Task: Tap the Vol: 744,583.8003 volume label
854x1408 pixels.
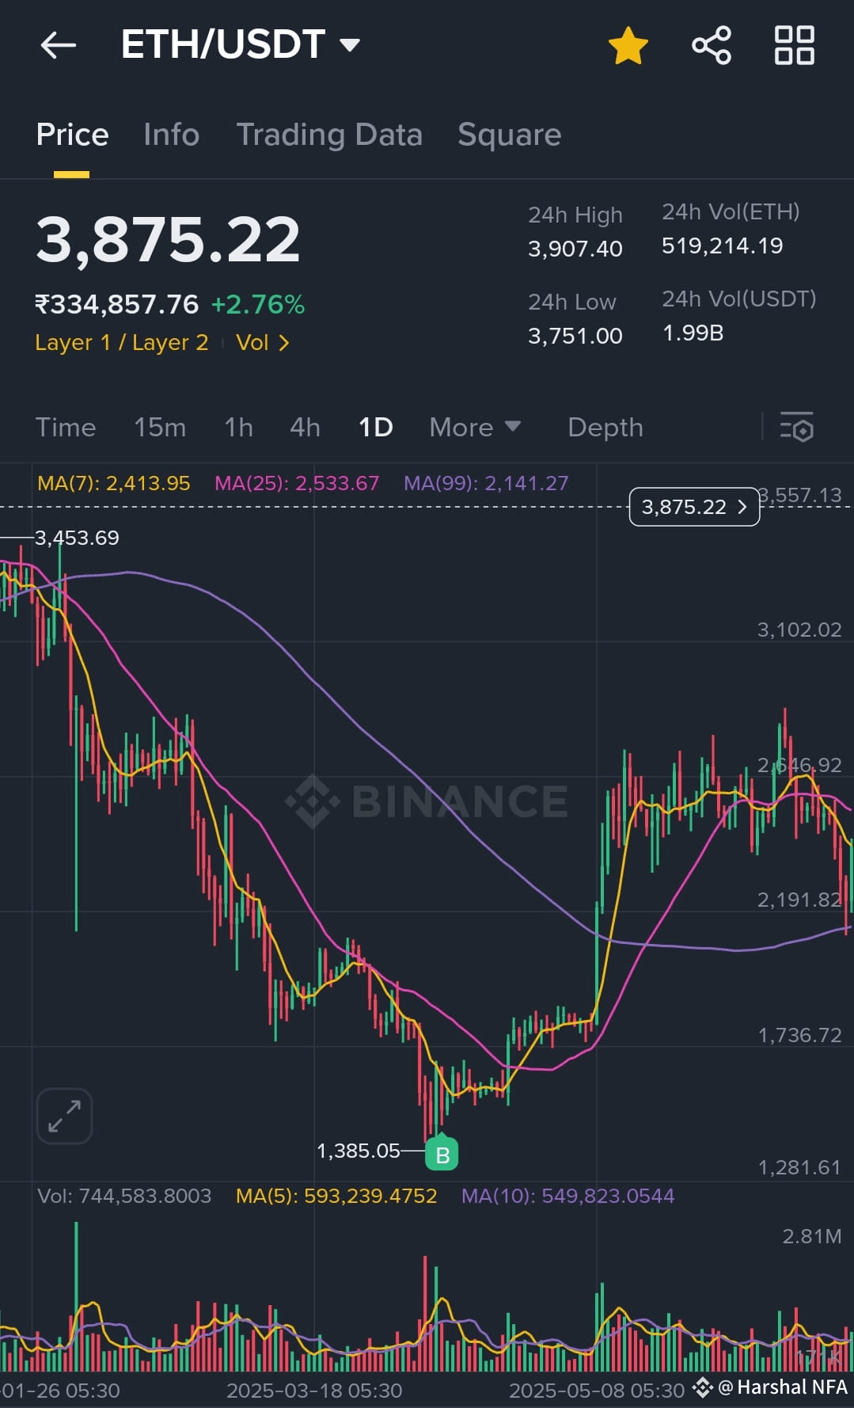Action: (124, 1196)
